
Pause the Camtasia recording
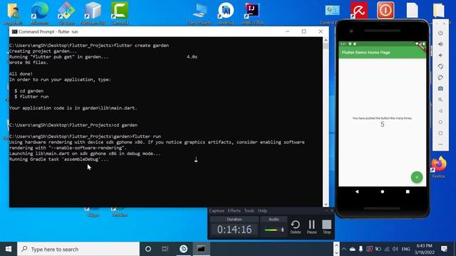point(312,227)
